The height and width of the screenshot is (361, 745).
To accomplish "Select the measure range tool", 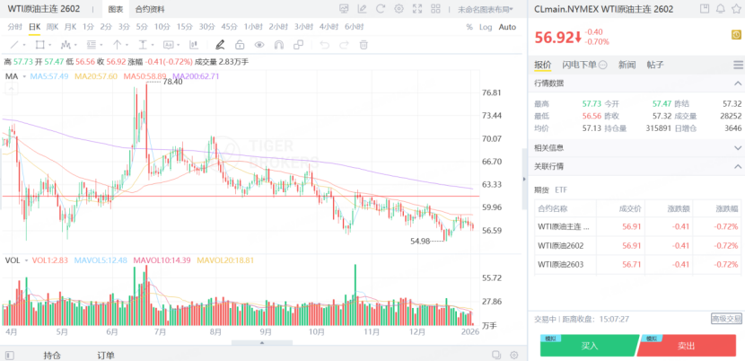I will tap(143, 45).
